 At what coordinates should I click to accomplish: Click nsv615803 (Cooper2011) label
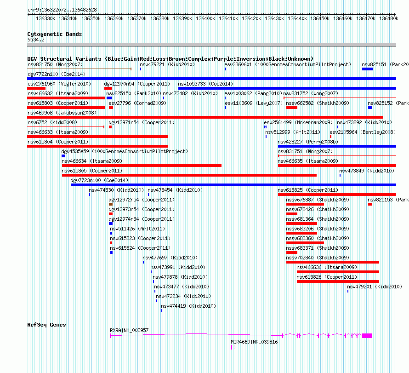[x=58, y=103]
